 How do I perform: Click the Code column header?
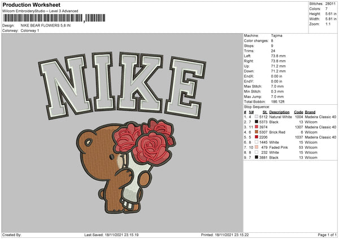coord(298,112)
